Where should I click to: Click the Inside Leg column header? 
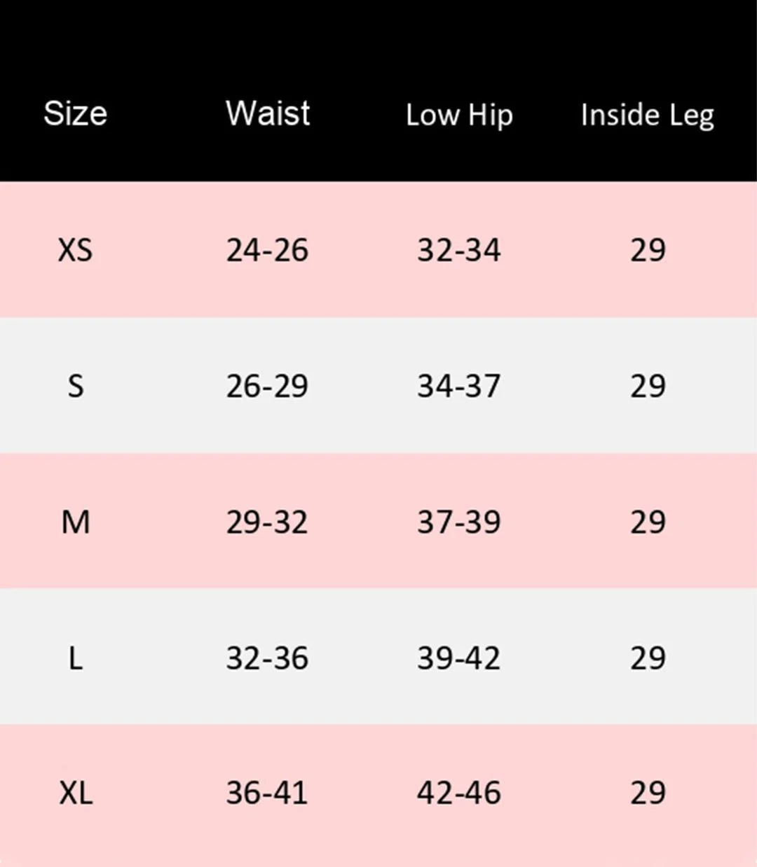pyautogui.click(x=647, y=115)
